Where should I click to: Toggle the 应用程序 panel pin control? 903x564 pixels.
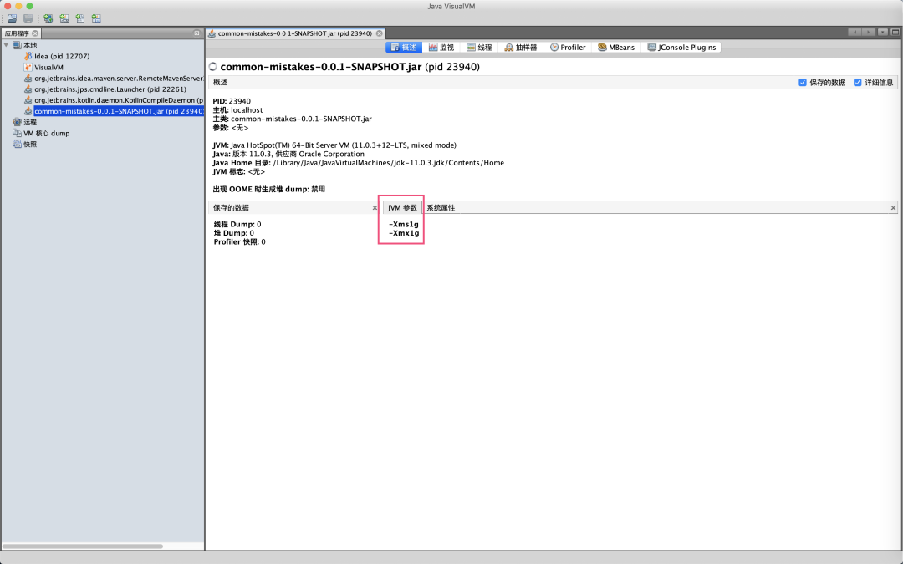pyautogui.click(x=195, y=33)
